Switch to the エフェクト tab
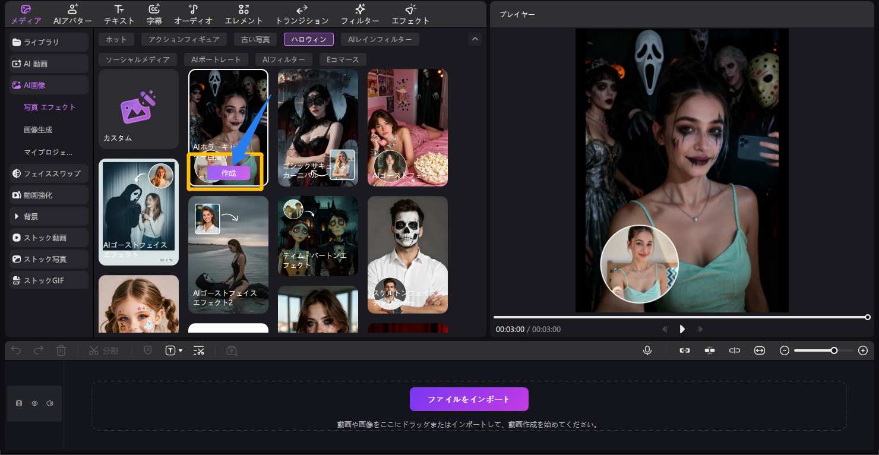The height and width of the screenshot is (455, 879). pos(410,14)
